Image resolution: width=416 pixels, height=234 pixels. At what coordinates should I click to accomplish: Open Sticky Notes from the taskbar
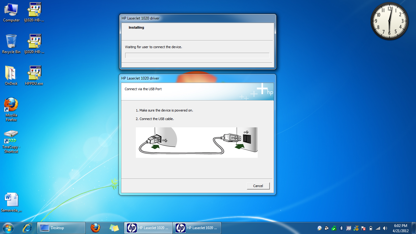(114, 228)
